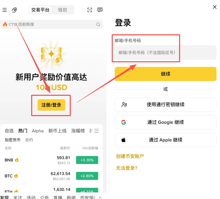Tap BNB +3.30% change badge
This screenshot has height=199, width=220.
tap(87, 160)
